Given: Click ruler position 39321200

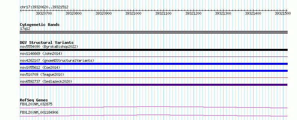Looking at the screenshot, I should (x=193, y=13).
